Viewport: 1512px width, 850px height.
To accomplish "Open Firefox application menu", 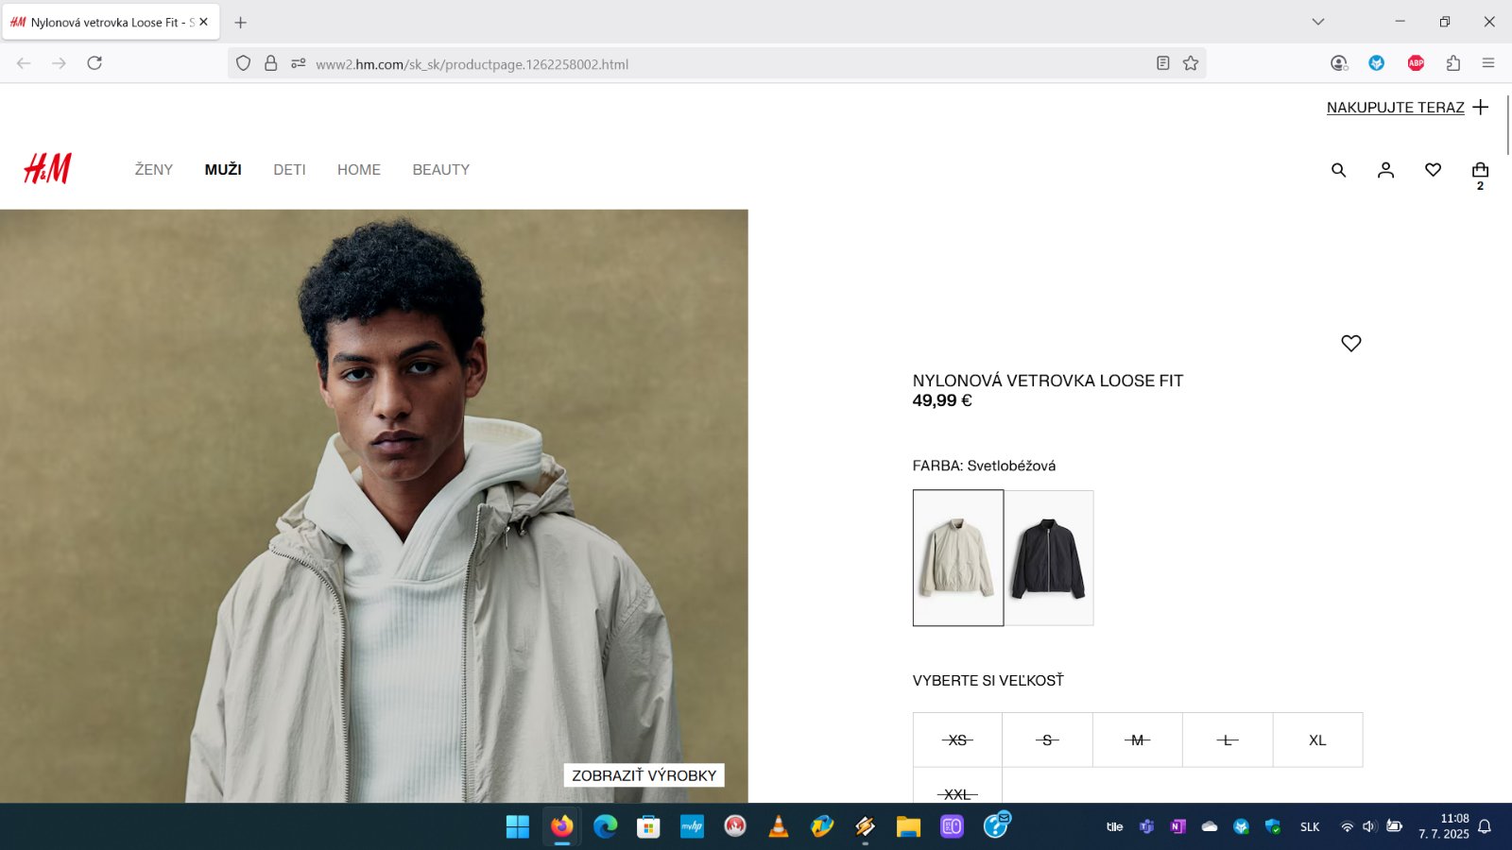I will pyautogui.click(x=1488, y=63).
